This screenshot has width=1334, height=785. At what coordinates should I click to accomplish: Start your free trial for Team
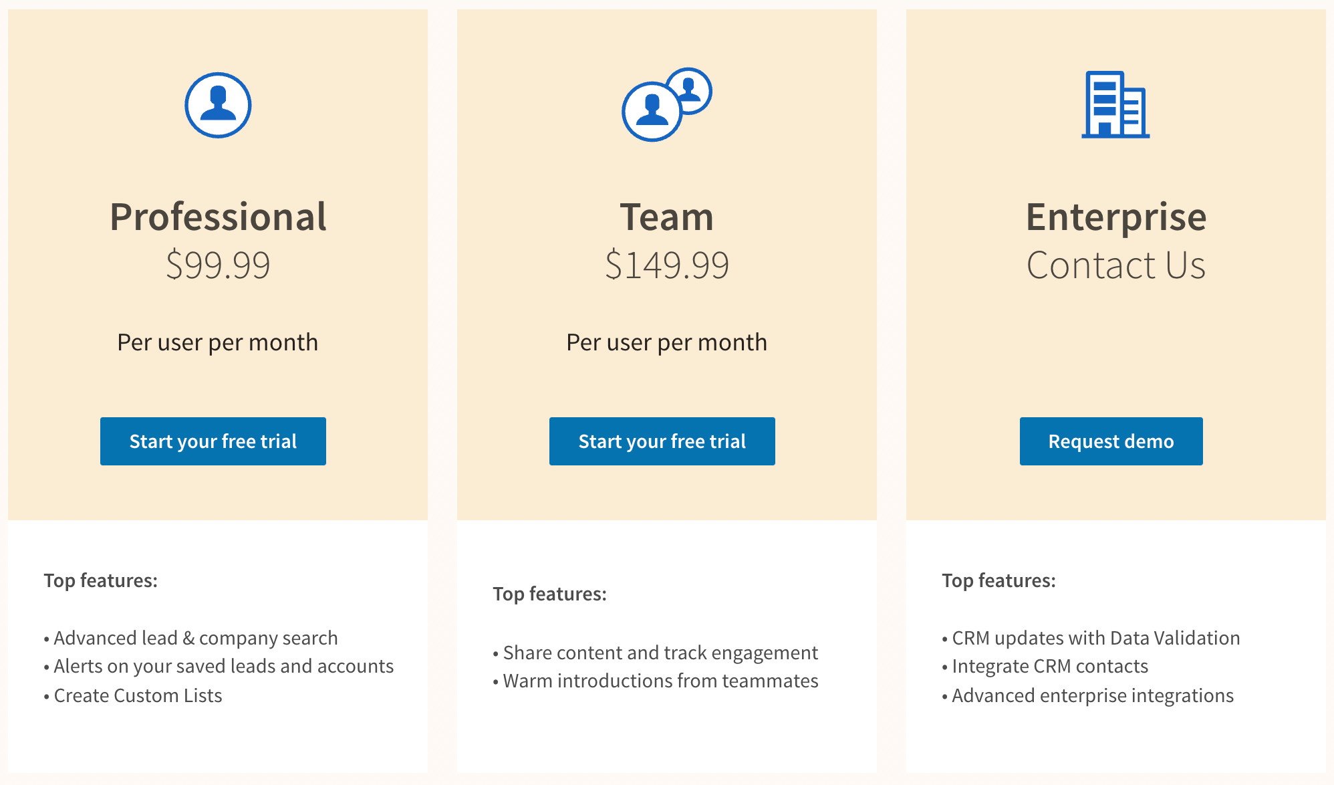662,441
